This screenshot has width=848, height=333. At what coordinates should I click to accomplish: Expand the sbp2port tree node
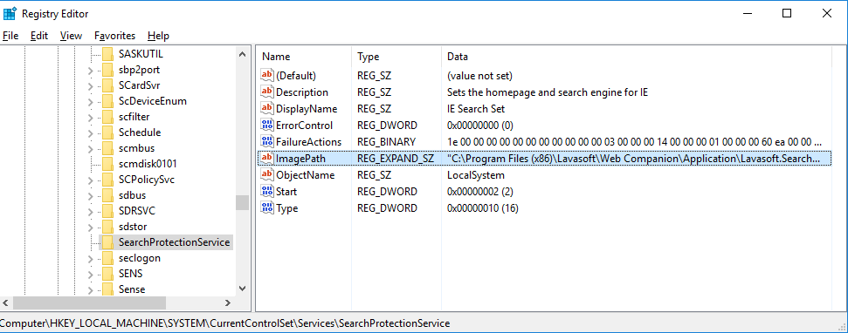pos(90,70)
